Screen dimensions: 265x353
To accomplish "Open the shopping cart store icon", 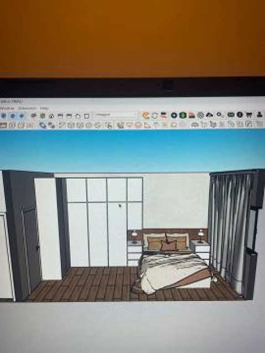I will 249,115.
